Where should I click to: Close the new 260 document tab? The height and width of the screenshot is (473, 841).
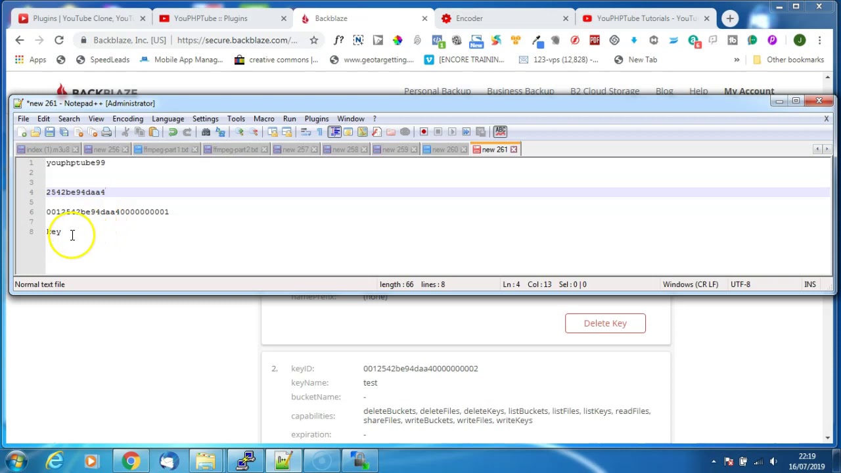(x=464, y=150)
